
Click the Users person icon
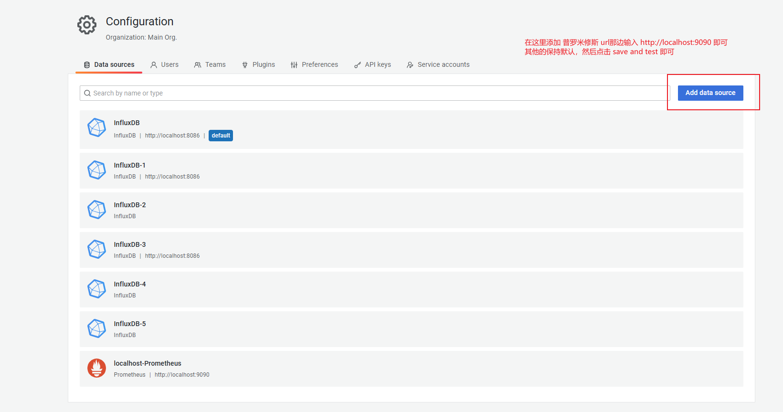pyautogui.click(x=154, y=65)
